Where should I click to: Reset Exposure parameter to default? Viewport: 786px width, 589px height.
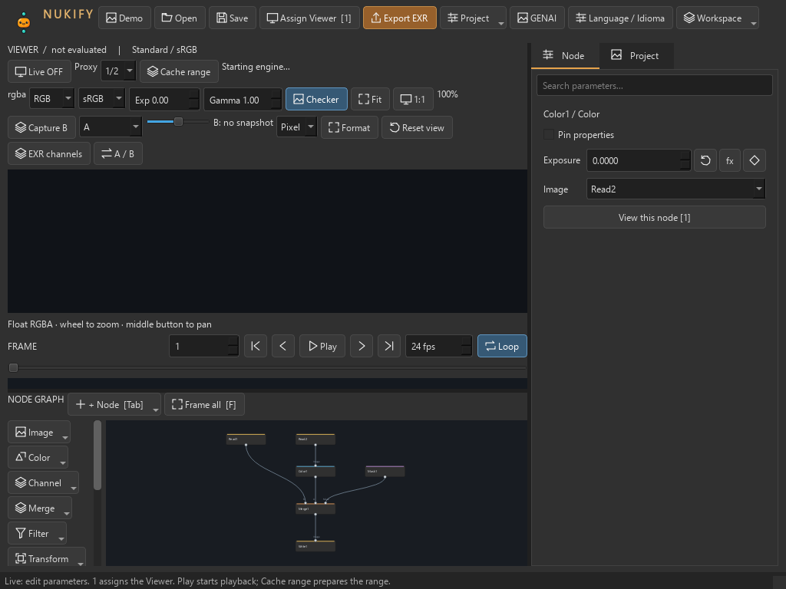coord(705,160)
